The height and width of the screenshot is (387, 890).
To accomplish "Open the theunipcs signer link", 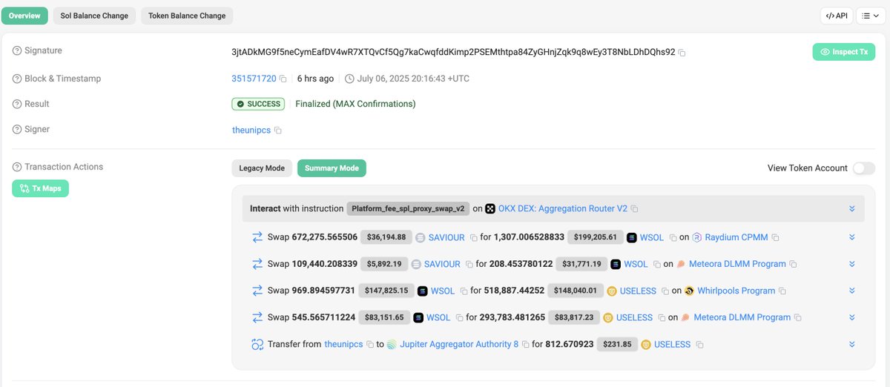I will [251, 130].
